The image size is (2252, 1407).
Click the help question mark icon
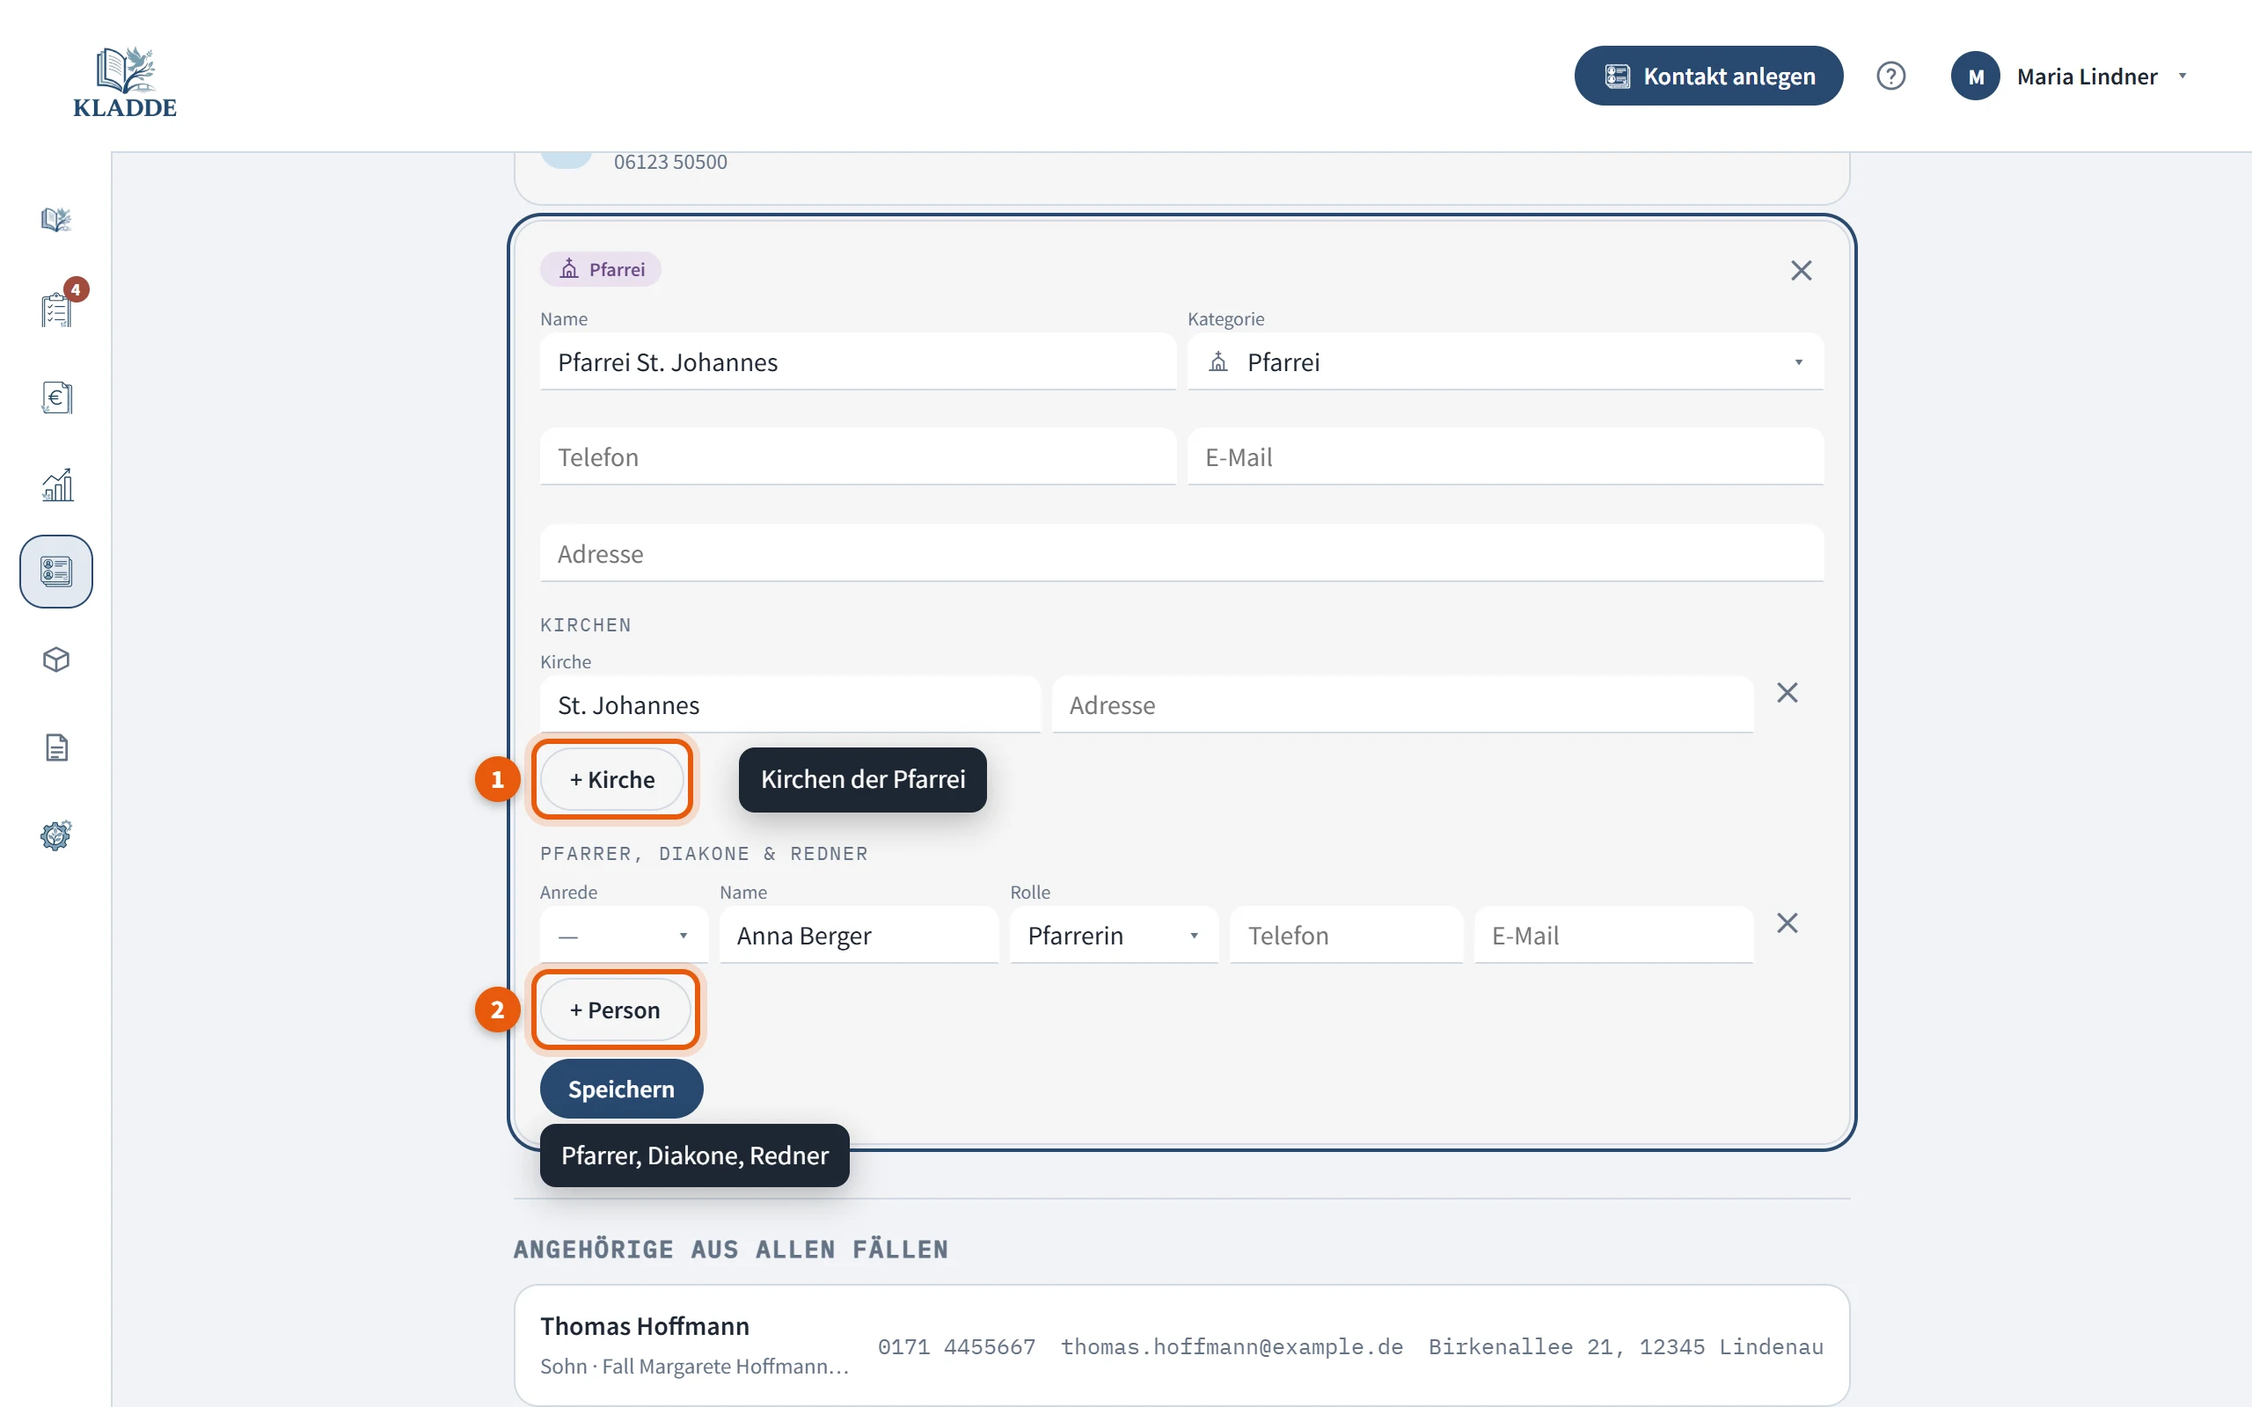(1890, 76)
